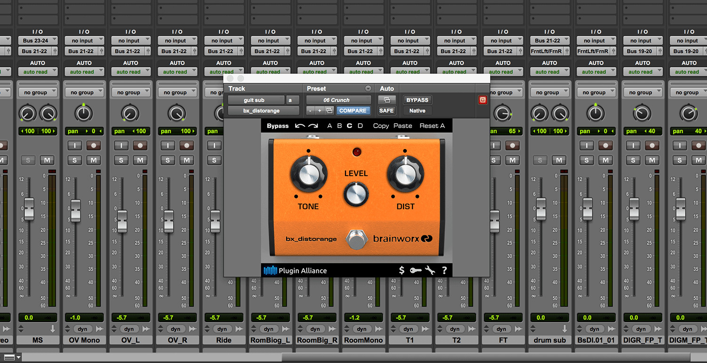Screen dimensions: 707x363
Task: Solo the BsDI.01_01 track
Action: click(x=587, y=161)
